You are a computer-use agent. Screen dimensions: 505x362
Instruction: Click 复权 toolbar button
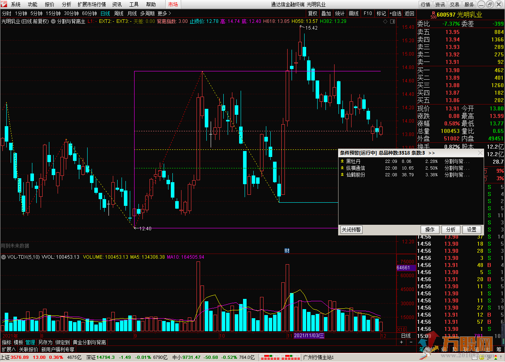[x=313, y=13]
